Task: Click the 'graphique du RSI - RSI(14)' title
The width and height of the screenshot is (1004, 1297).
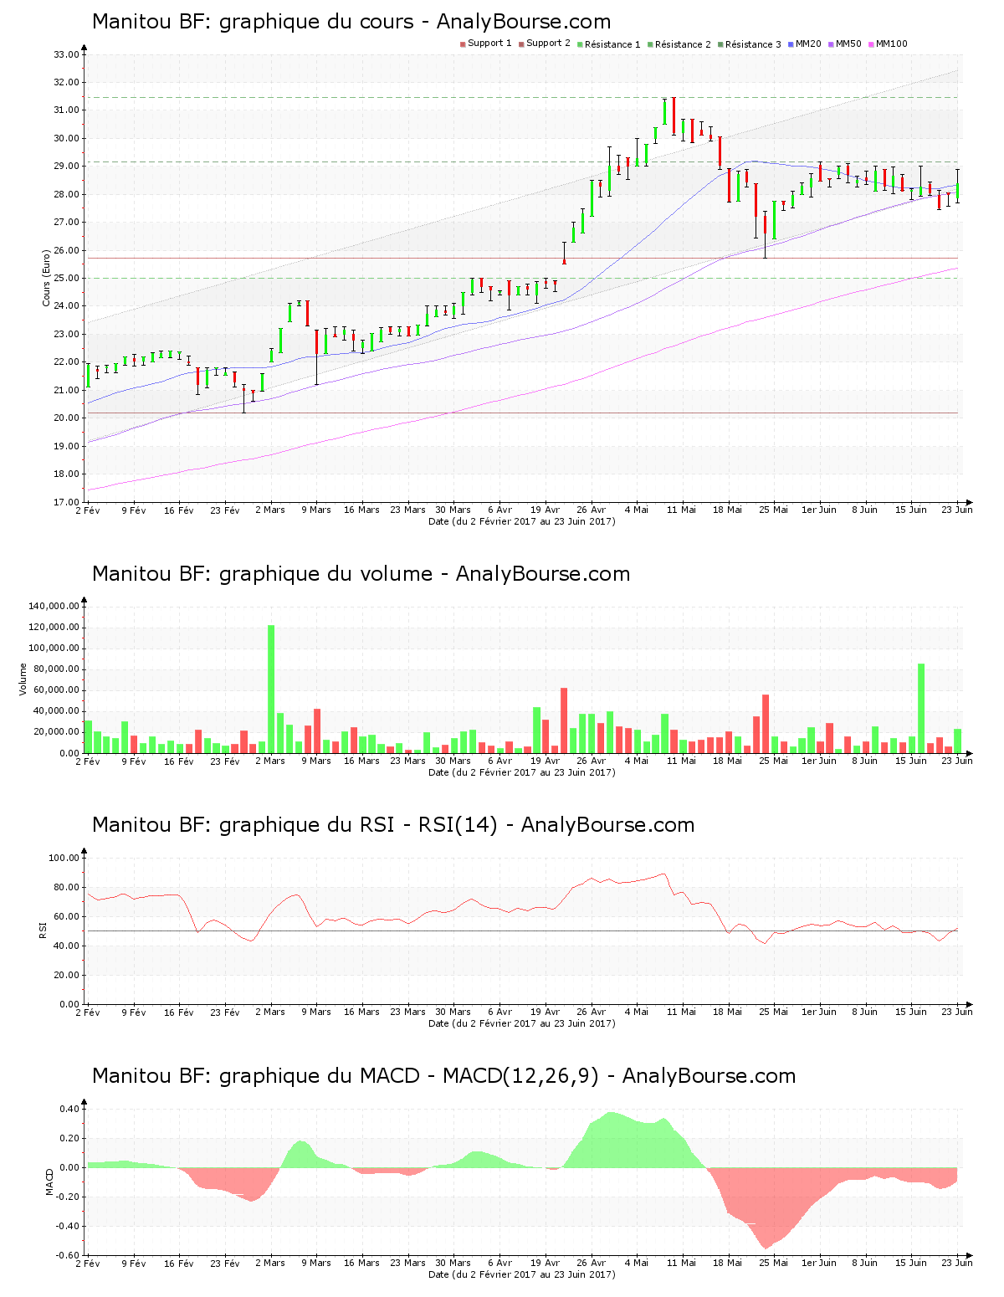Action: tap(393, 825)
